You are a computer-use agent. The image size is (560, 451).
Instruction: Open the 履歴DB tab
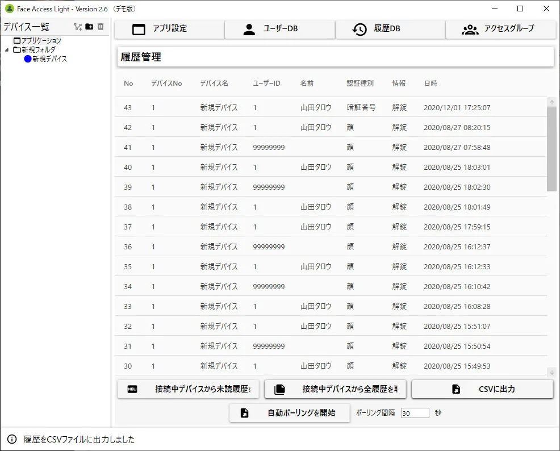390,29
